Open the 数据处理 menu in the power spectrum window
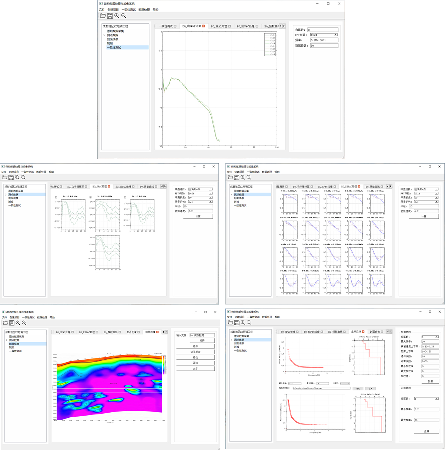Image resolution: width=445 pixels, height=450 pixels. point(144,10)
